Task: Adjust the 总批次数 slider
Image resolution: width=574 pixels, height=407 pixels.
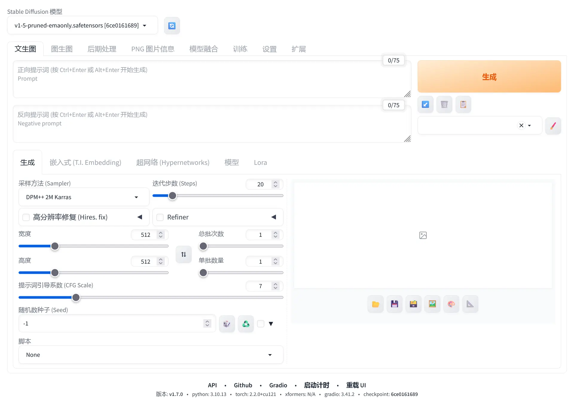Action: pyautogui.click(x=241, y=246)
